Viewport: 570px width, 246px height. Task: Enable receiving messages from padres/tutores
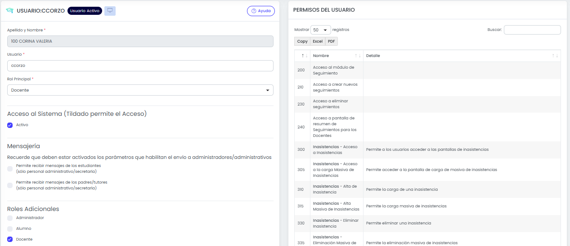(x=10, y=185)
